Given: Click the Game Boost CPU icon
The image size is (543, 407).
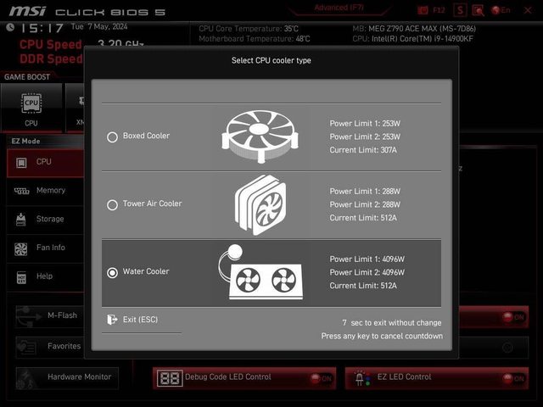Looking at the screenshot, I should coord(31,103).
